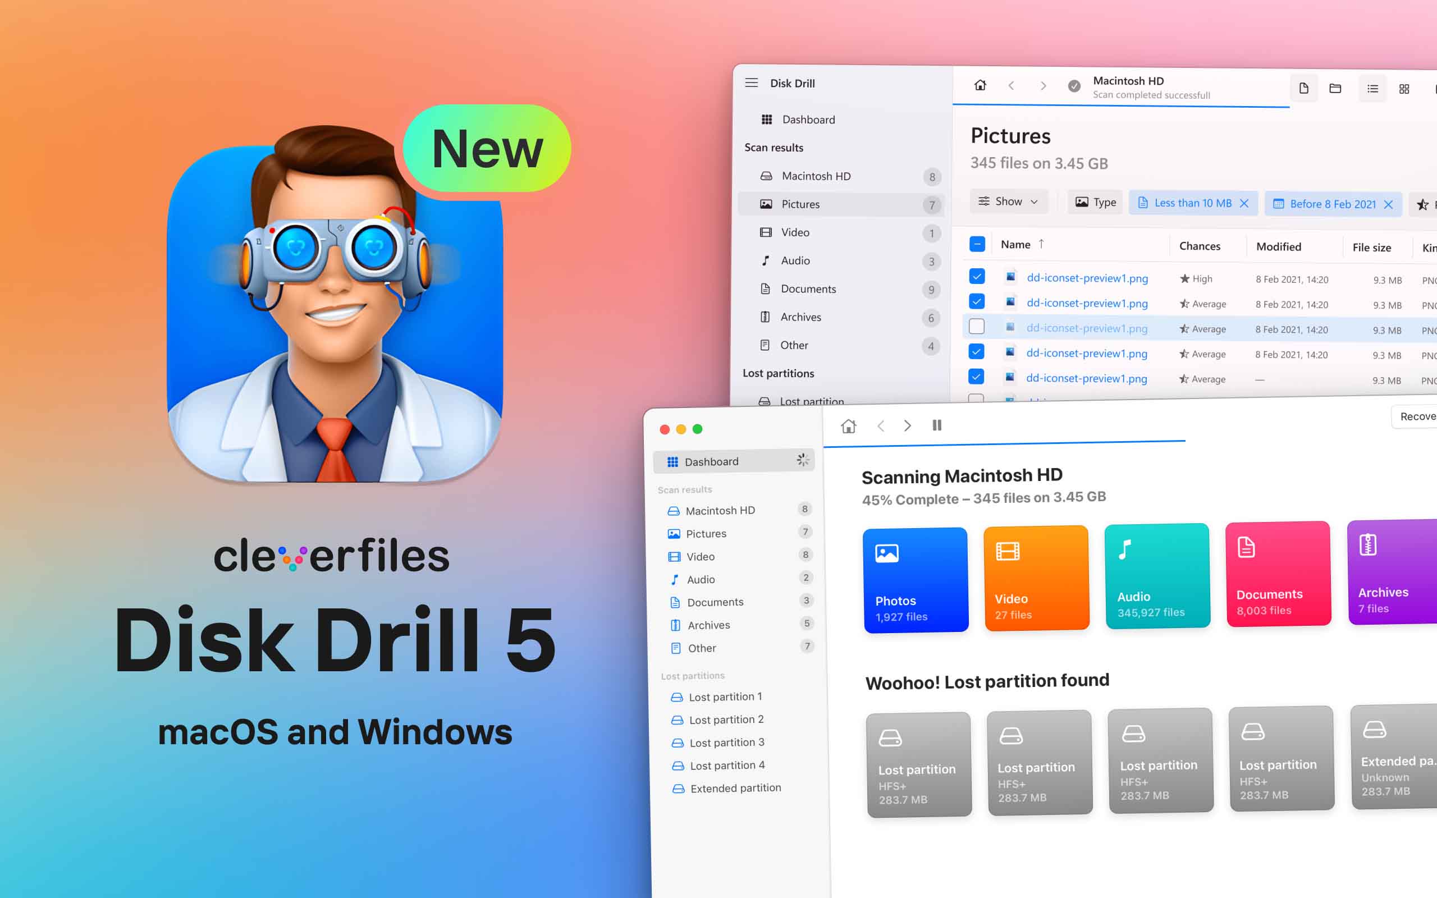Toggle top dd-iconset-preview1.png selection
Image resolution: width=1437 pixels, height=898 pixels.
click(x=977, y=278)
